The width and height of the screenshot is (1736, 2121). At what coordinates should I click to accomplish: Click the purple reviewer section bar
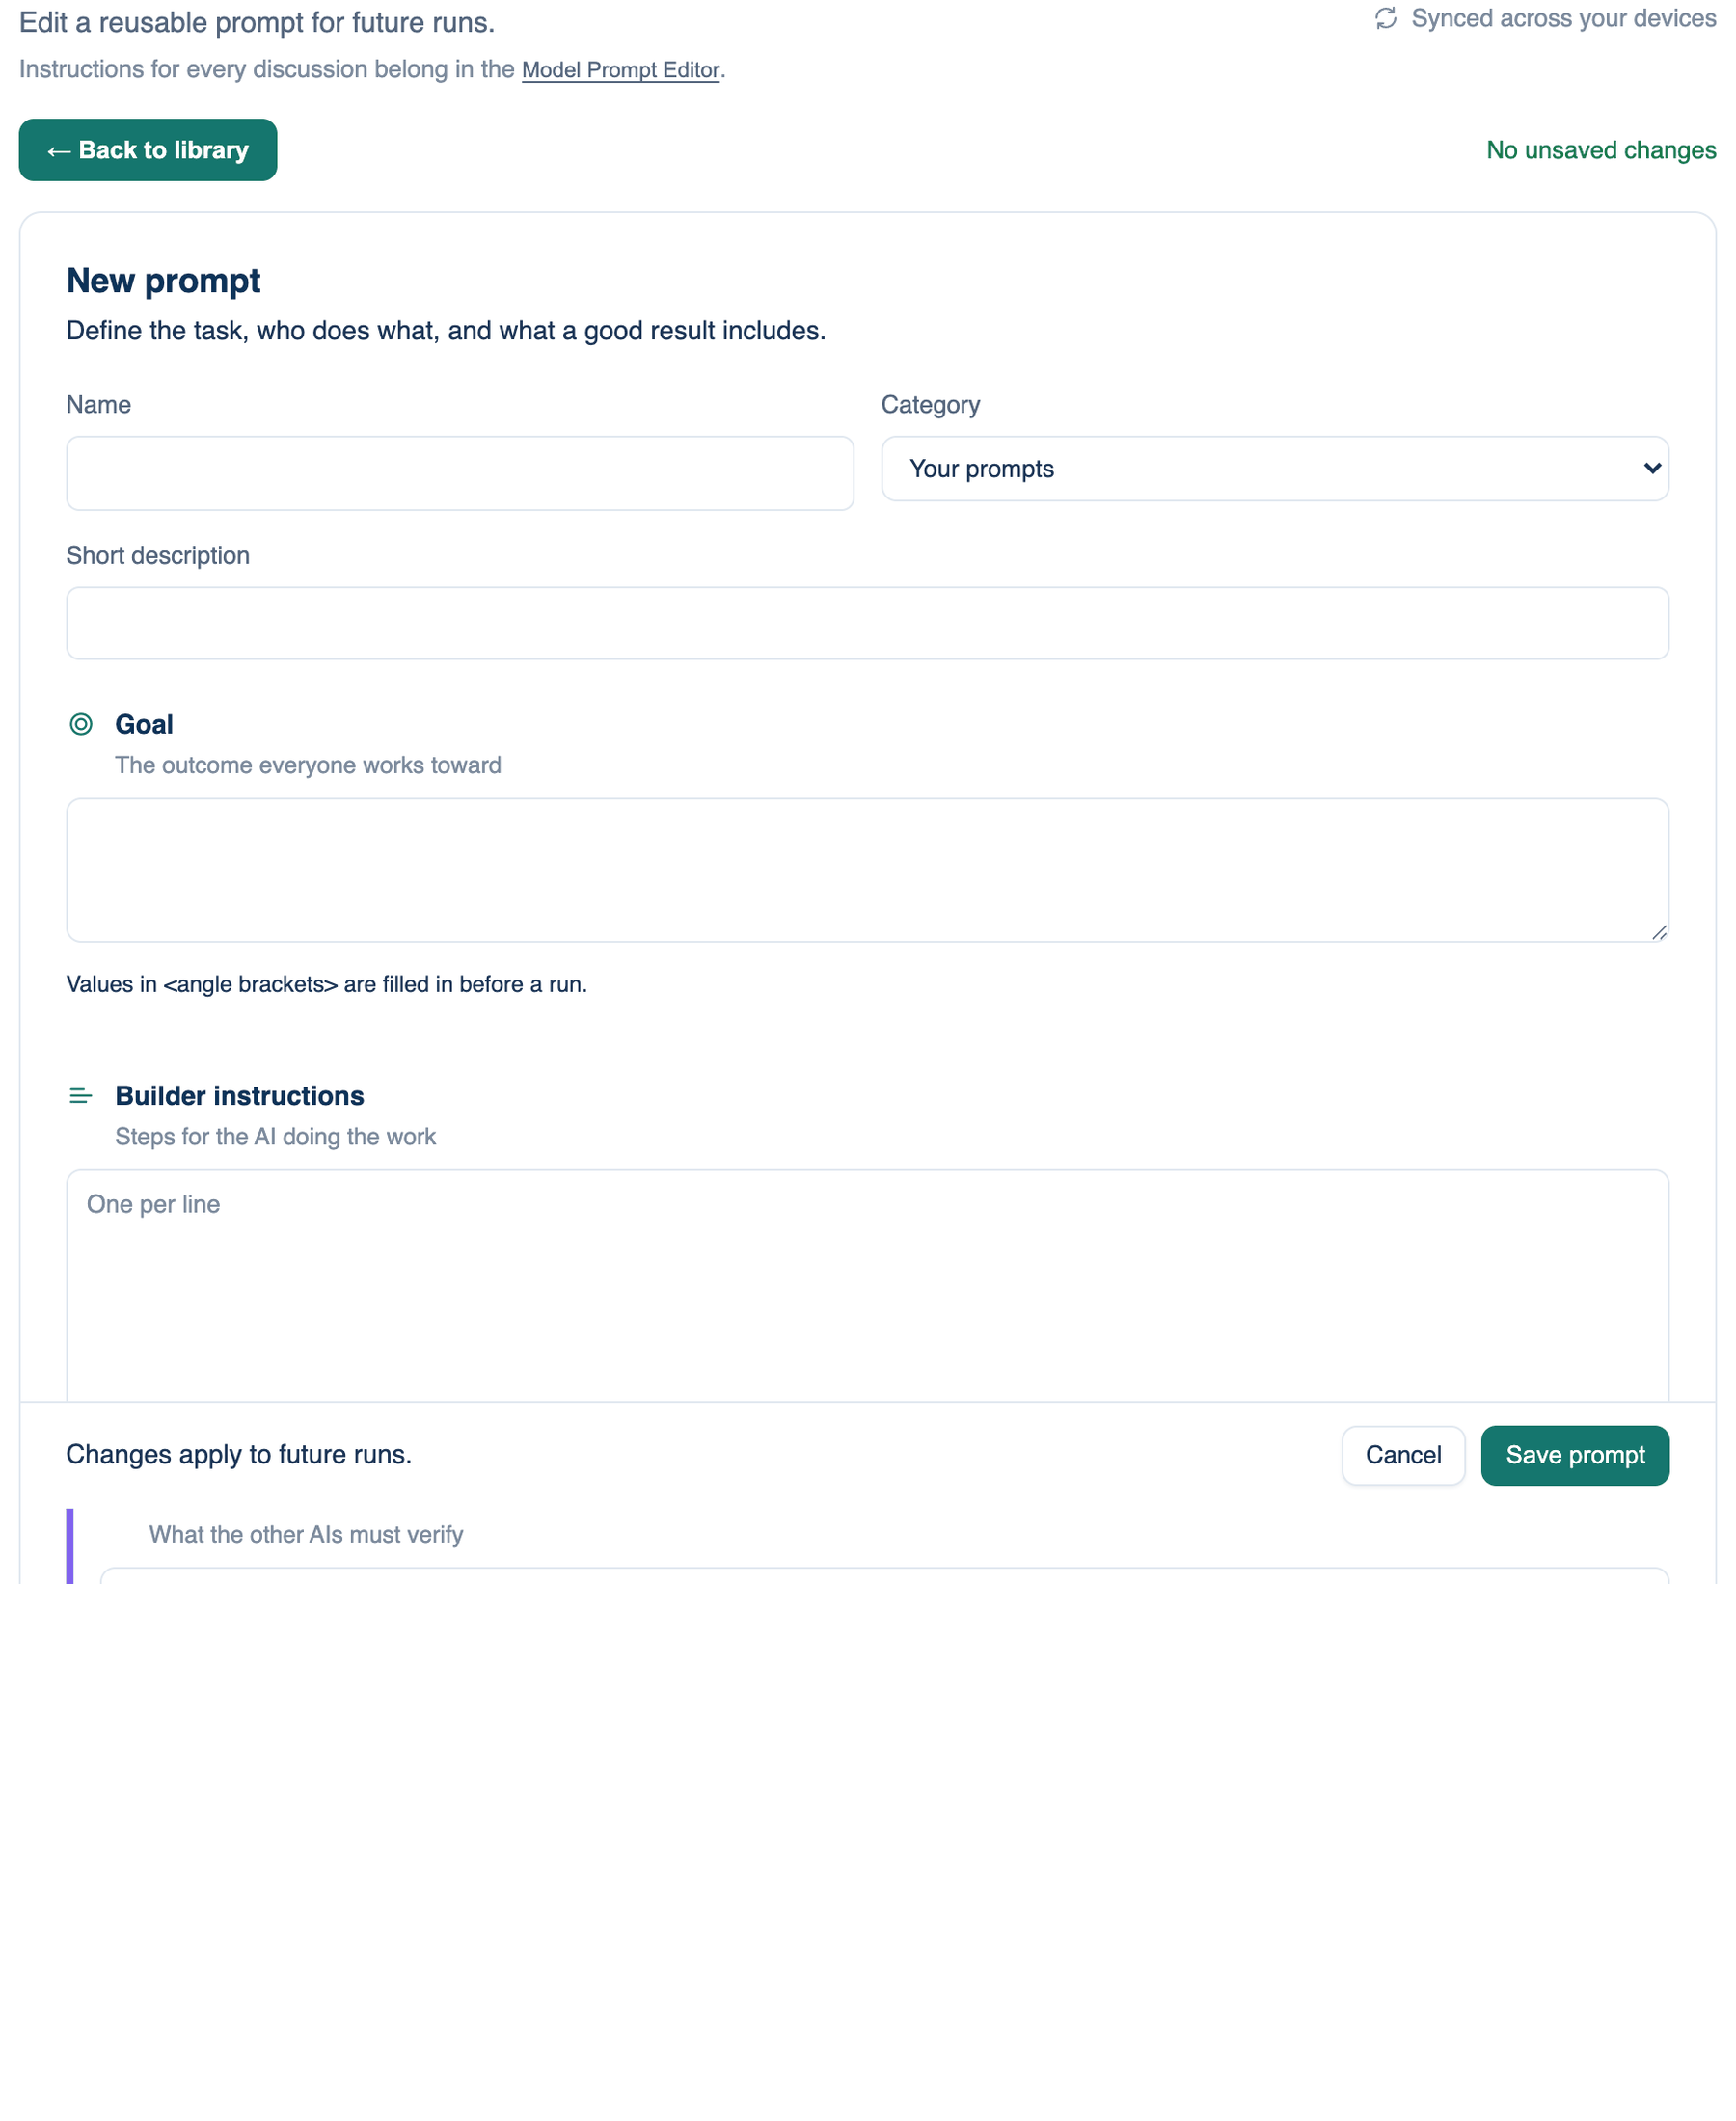pyautogui.click(x=70, y=1545)
